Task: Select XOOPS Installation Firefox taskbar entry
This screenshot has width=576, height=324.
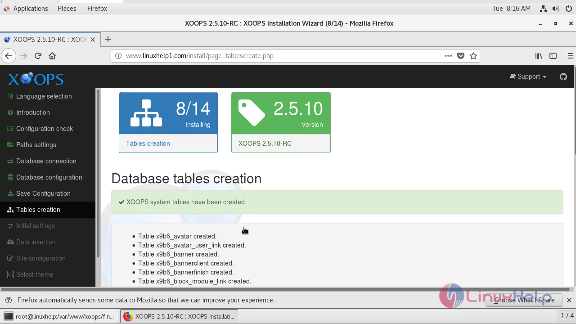Action: (x=179, y=316)
